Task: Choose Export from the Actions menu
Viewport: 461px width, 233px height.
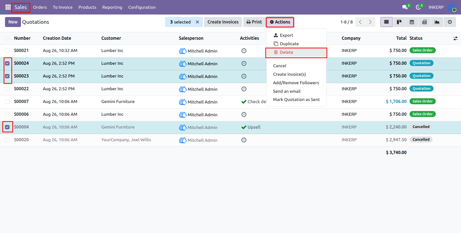Action: (x=296, y=35)
